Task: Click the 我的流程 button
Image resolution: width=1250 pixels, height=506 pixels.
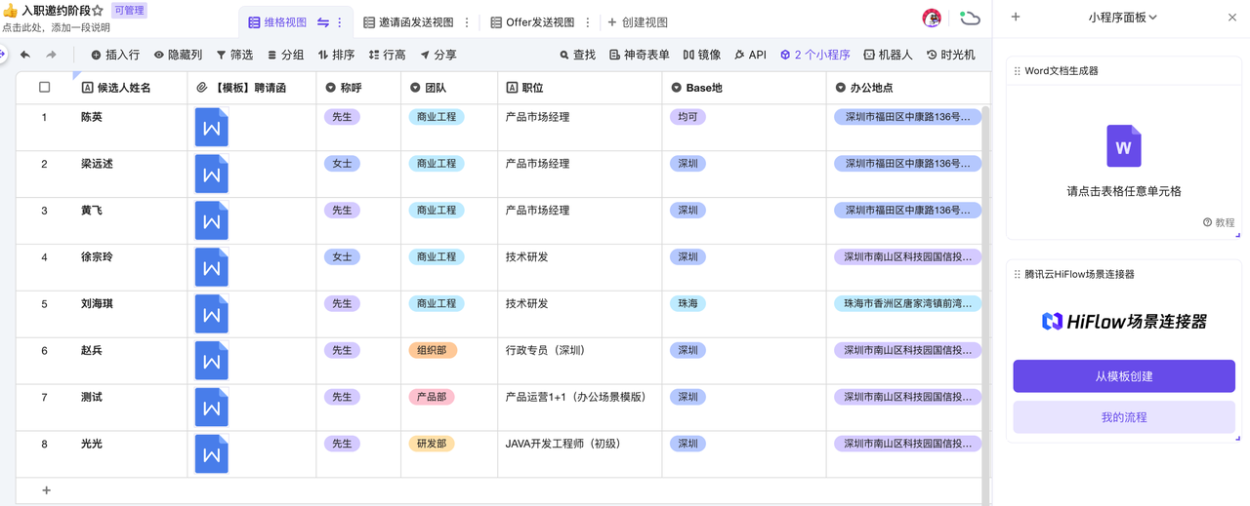Action: pos(1123,417)
